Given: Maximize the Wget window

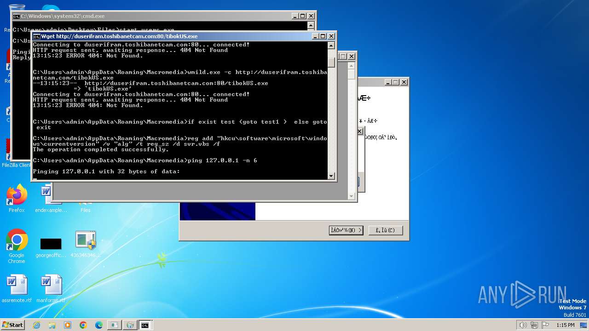Looking at the screenshot, I should (323, 36).
